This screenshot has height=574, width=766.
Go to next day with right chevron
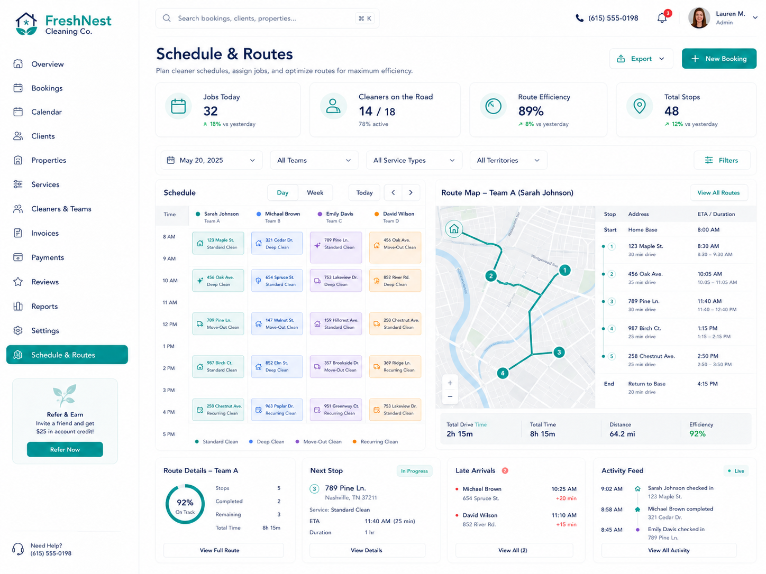411,192
